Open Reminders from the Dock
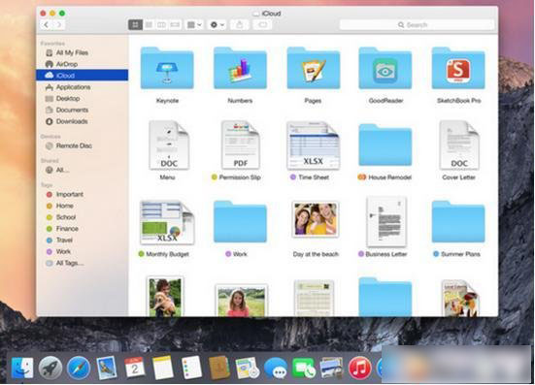Screen dimensions: 535x385 191,368
